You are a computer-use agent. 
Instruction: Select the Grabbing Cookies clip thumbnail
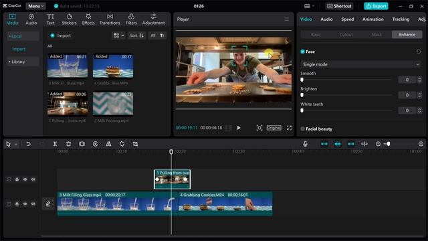pos(113,66)
